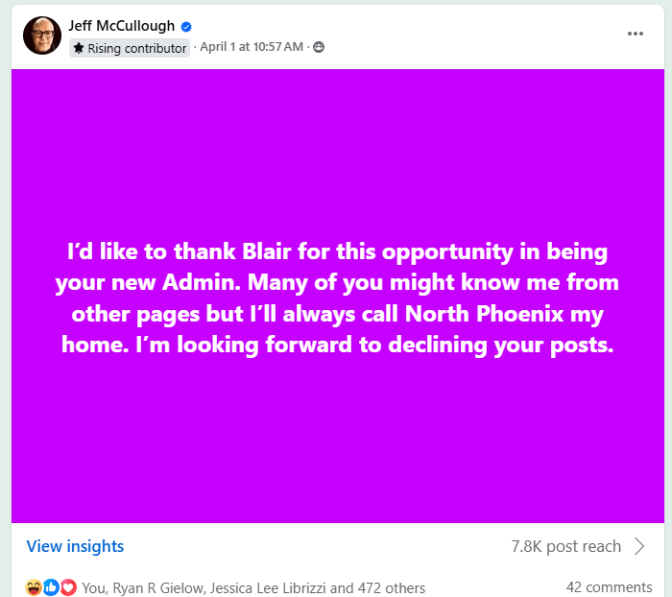Image resolution: width=672 pixels, height=597 pixels.
Task: Click the View insights link
Action: point(75,546)
